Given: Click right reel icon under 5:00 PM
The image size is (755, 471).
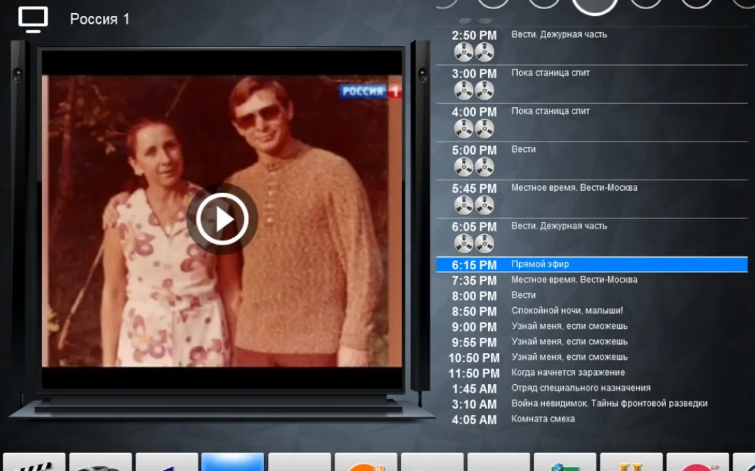Looking at the screenshot, I should pyautogui.click(x=484, y=166).
